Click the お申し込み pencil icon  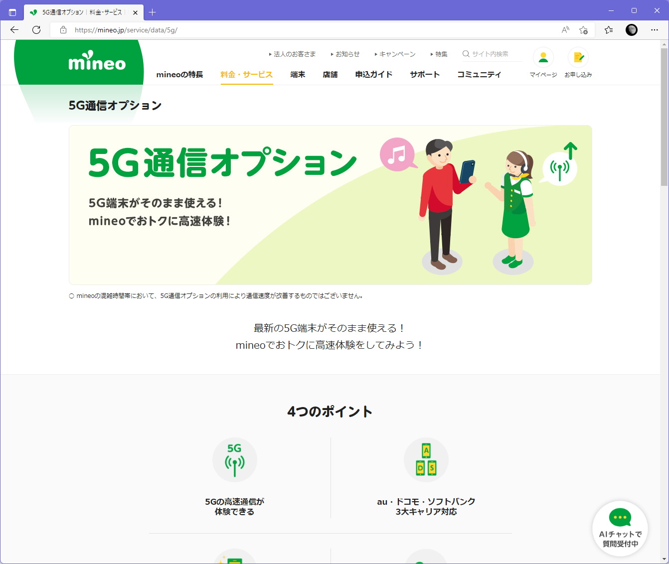click(x=578, y=57)
